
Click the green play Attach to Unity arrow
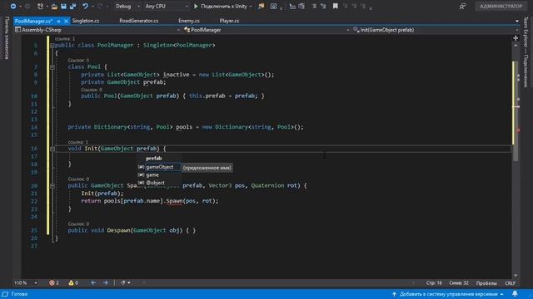coord(196,6)
